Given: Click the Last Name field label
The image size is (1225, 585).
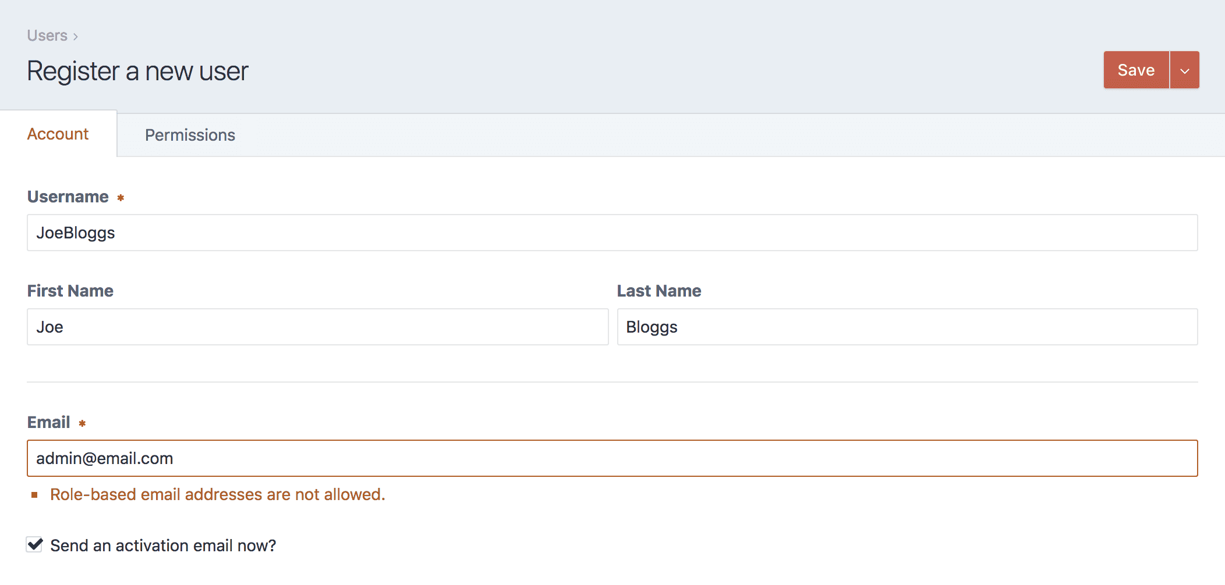Looking at the screenshot, I should pyautogui.click(x=659, y=291).
